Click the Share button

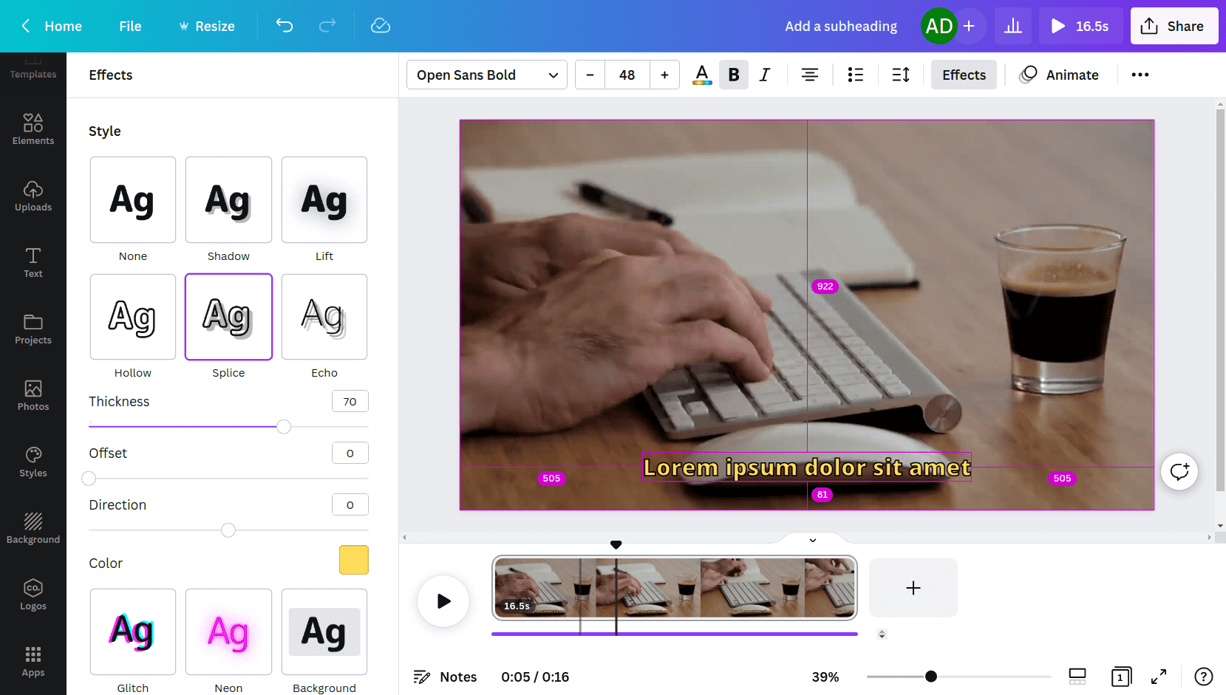pos(1174,26)
